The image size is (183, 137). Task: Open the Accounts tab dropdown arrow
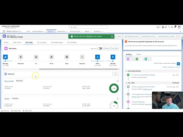click(x=54, y=31)
